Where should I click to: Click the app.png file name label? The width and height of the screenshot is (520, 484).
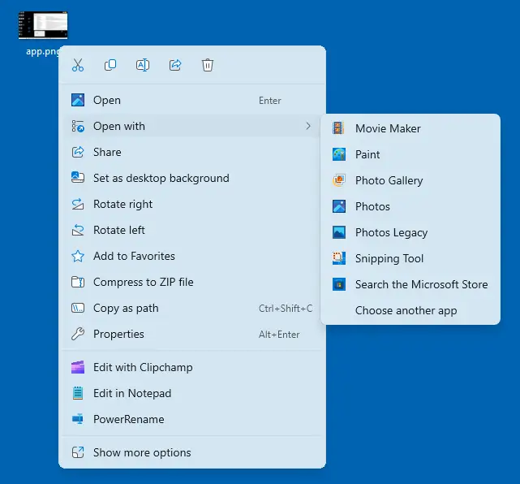click(x=43, y=51)
